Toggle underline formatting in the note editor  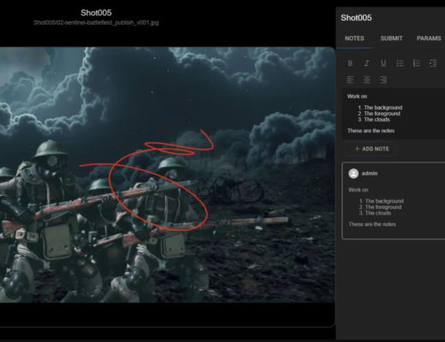point(383,63)
